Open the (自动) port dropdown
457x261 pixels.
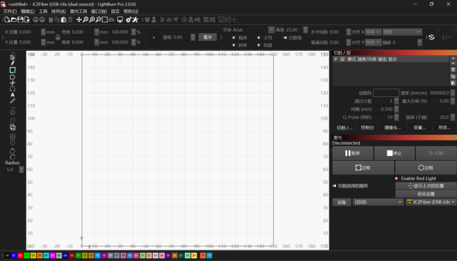(x=378, y=202)
